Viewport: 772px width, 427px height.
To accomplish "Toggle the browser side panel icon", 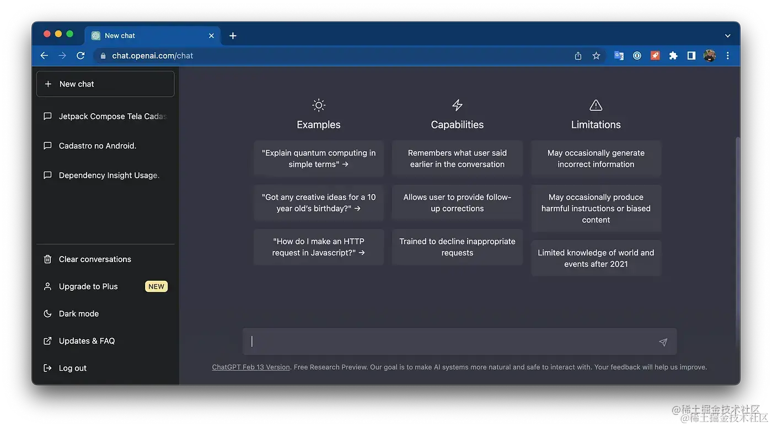I will pyautogui.click(x=691, y=56).
